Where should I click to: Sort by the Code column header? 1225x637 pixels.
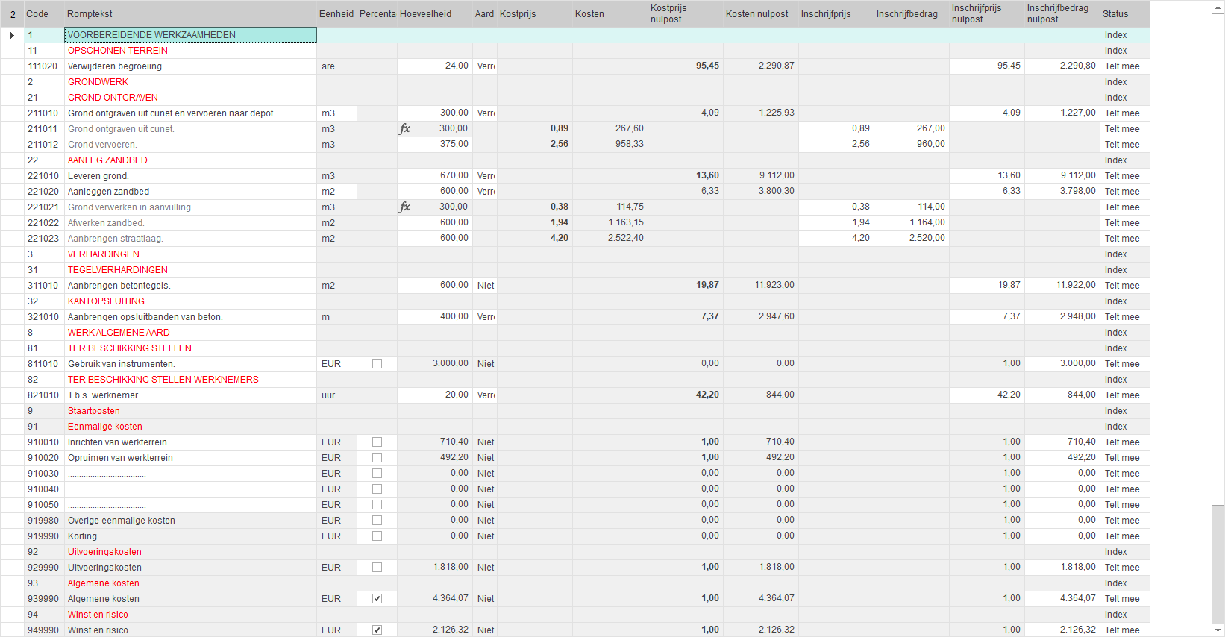click(43, 14)
